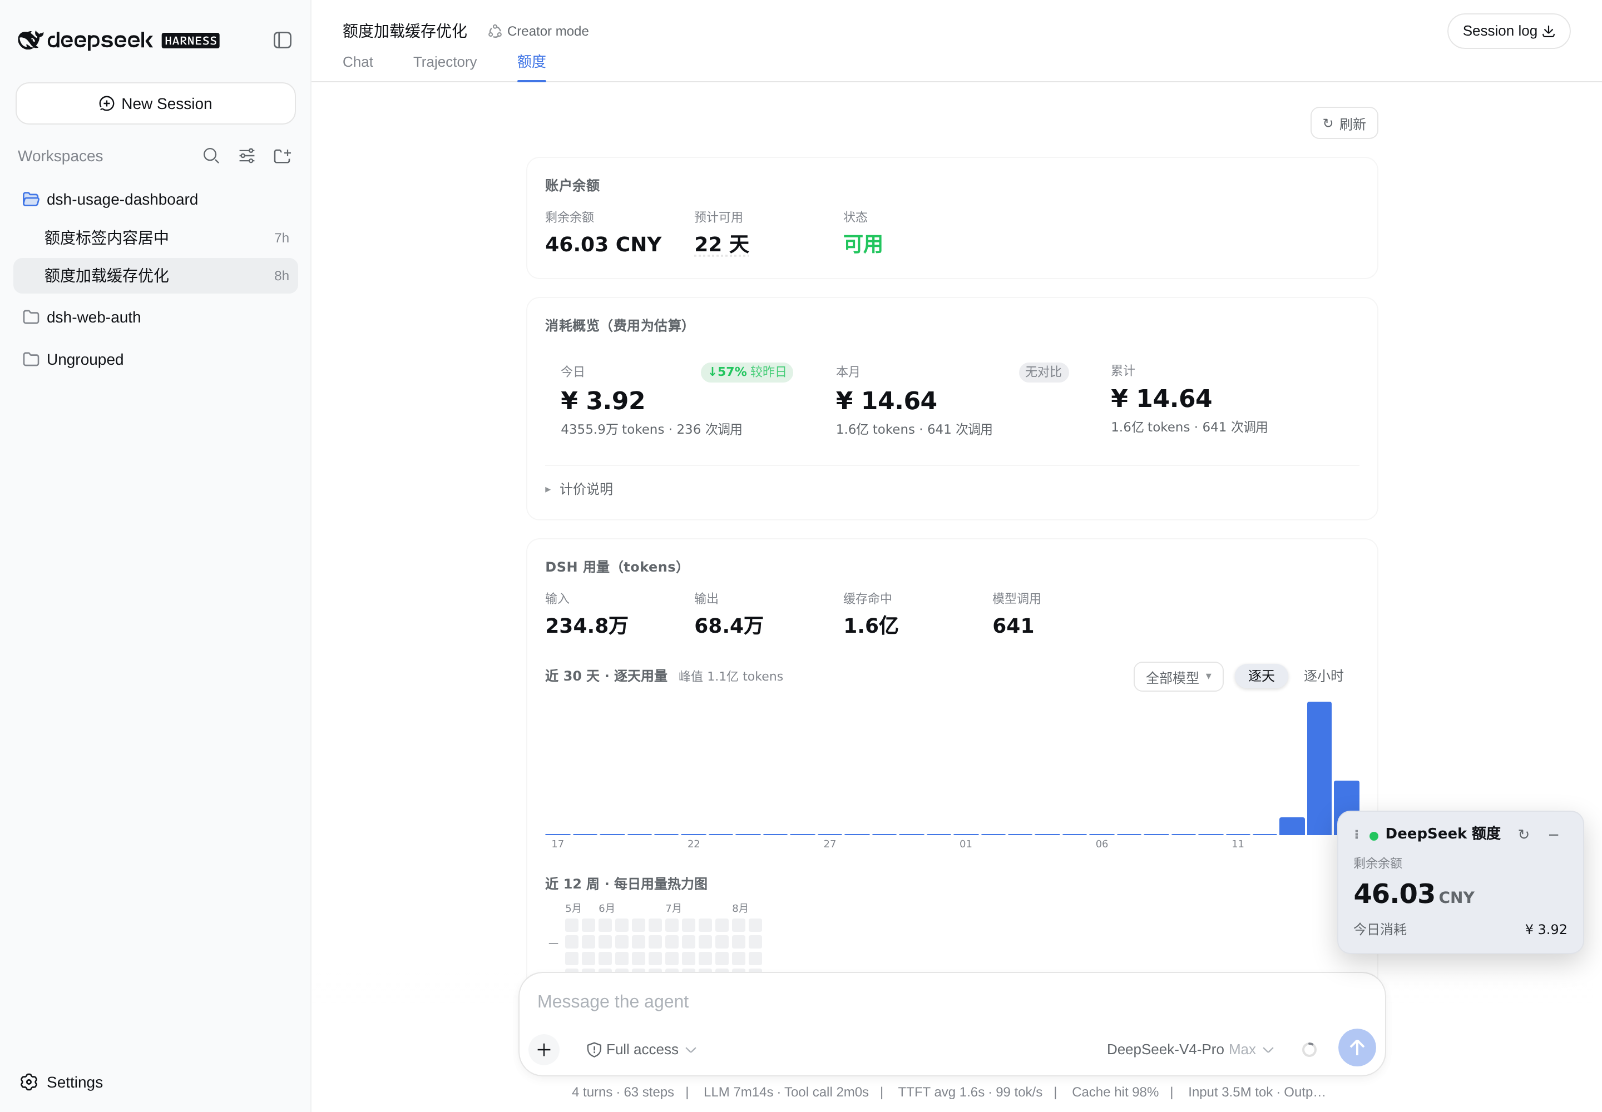Click the tallest bar in daily usage chart

tap(1319, 768)
